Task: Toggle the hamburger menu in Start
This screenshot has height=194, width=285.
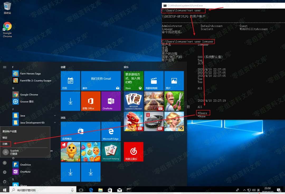Action: click(4, 67)
